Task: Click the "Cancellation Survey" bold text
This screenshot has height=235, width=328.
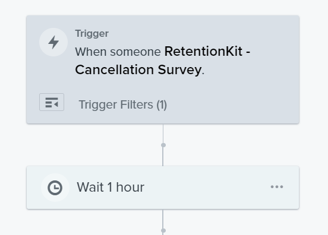Action: [138, 69]
